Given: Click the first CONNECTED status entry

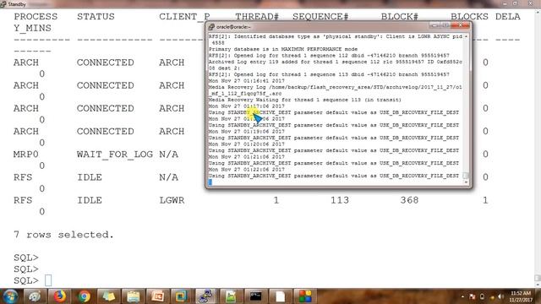Looking at the screenshot, I should point(105,62).
